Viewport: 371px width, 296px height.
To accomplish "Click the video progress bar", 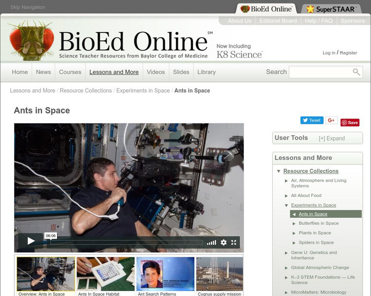I will pos(127,242).
